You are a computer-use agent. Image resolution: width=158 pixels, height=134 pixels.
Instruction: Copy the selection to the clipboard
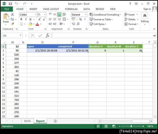pyautogui.click(x=12, y=19)
